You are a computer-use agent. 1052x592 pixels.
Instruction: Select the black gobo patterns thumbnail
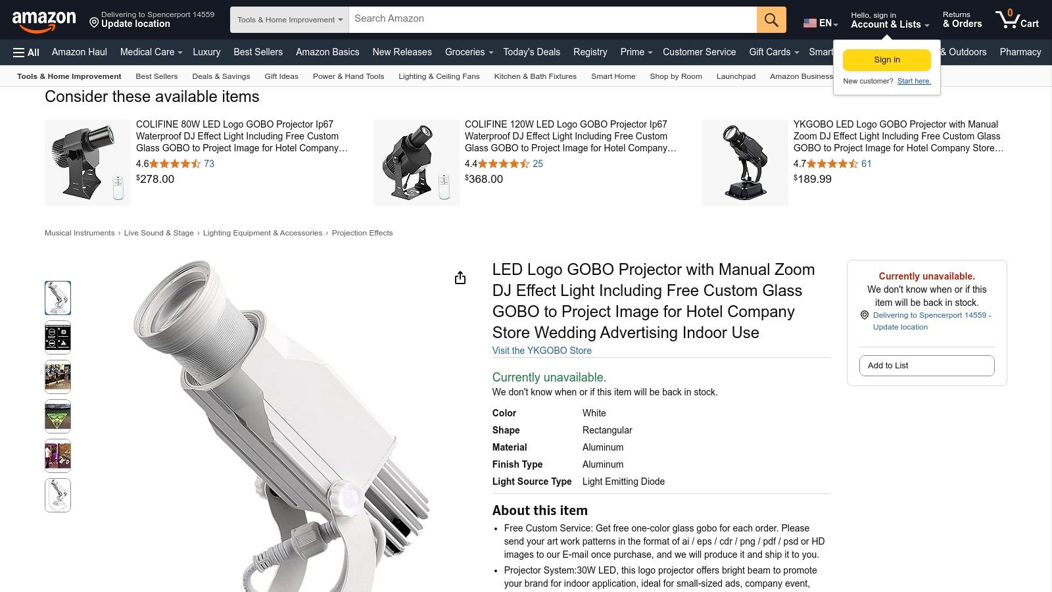[58, 337]
